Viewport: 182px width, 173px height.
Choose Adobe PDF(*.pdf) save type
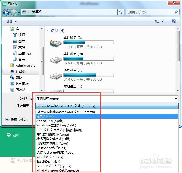click(107, 121)
